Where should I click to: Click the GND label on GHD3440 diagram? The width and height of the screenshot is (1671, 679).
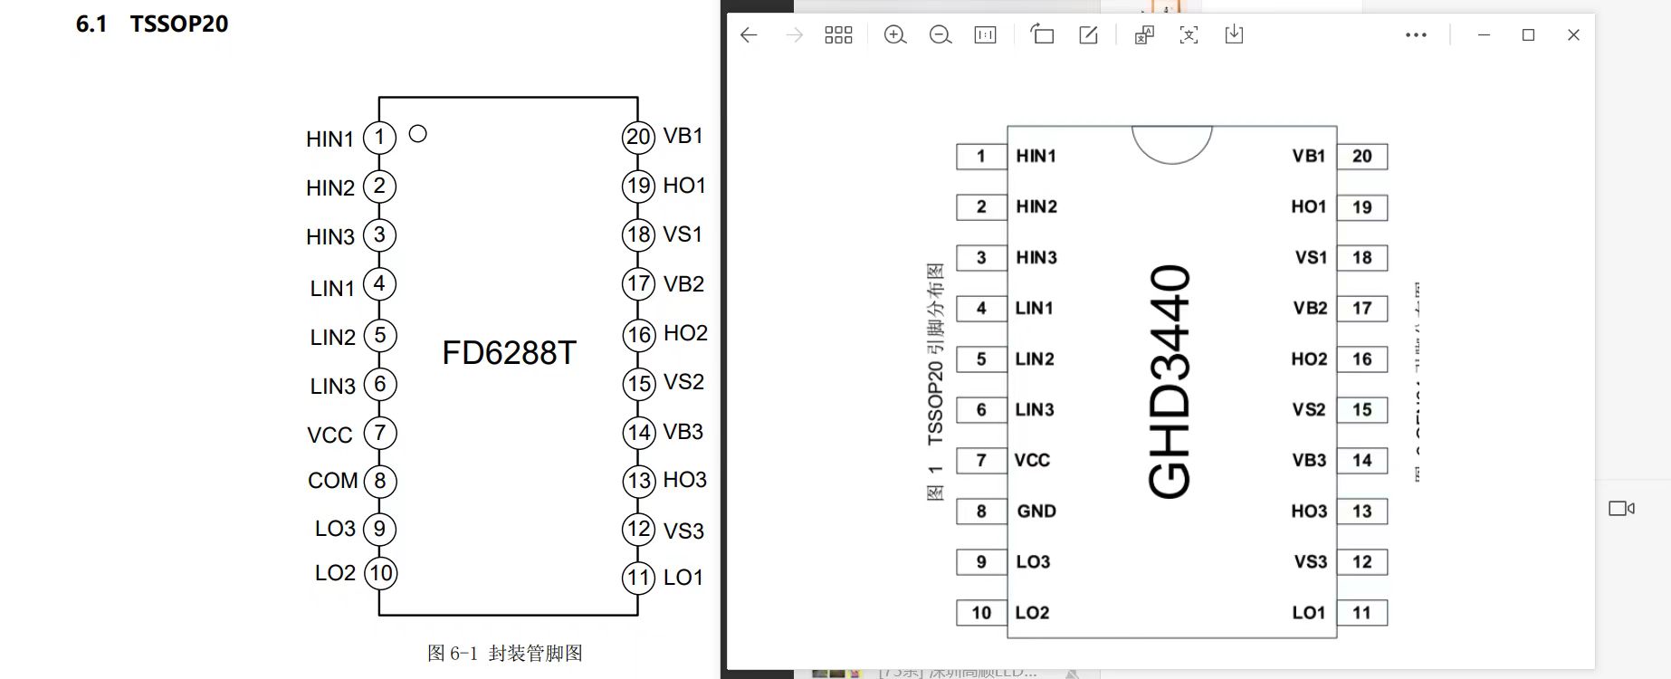tap(1036, 512)
